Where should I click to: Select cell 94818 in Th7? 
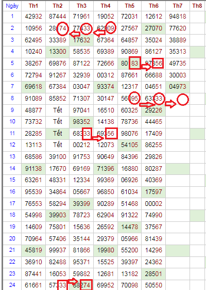[x=177, y=17]
